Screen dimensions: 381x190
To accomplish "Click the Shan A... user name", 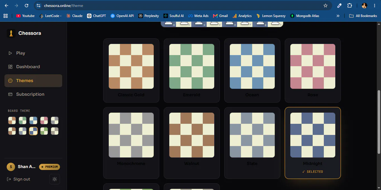I will coord(26,167).
